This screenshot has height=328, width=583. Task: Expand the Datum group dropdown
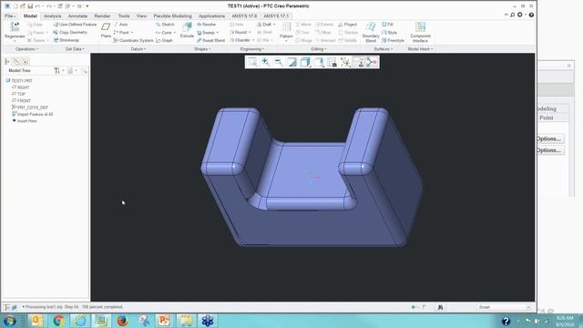(x=138, y=49)
